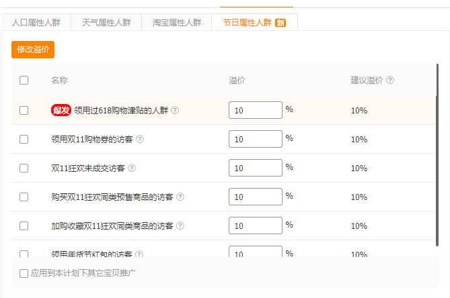
Task: Focus premium input for 购买双11狂欢同类预售商品的访客
Action: click(x=255, y=197)
